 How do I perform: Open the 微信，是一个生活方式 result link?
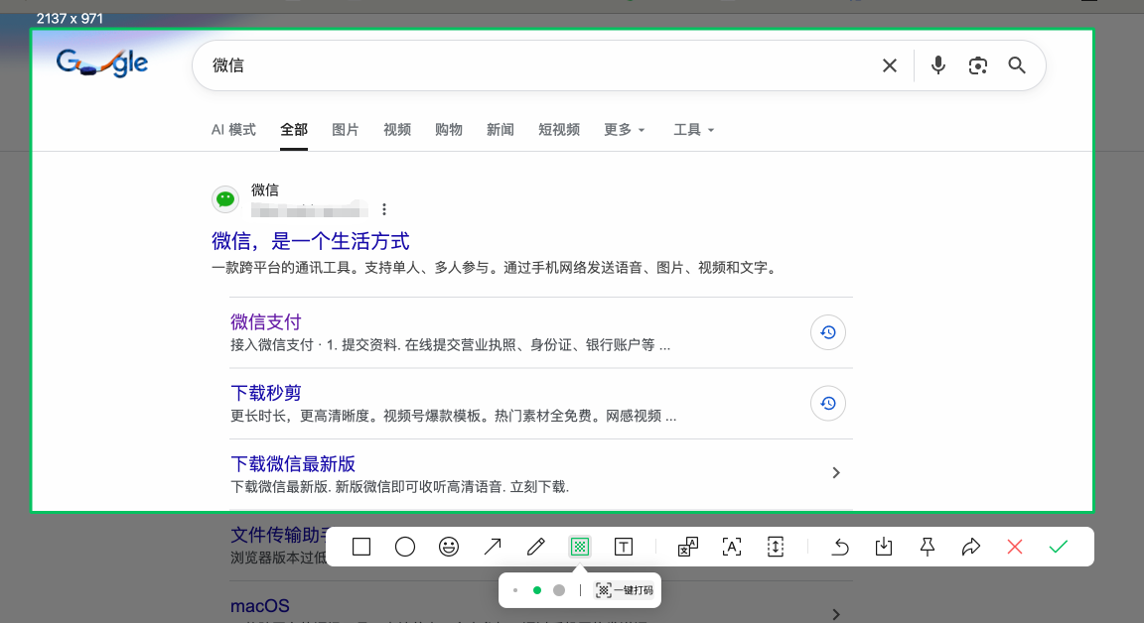click(311, 241)
